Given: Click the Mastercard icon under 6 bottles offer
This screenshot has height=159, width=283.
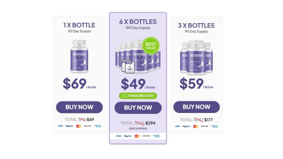Looking at the screenshot, I should [x=137, y=136].
